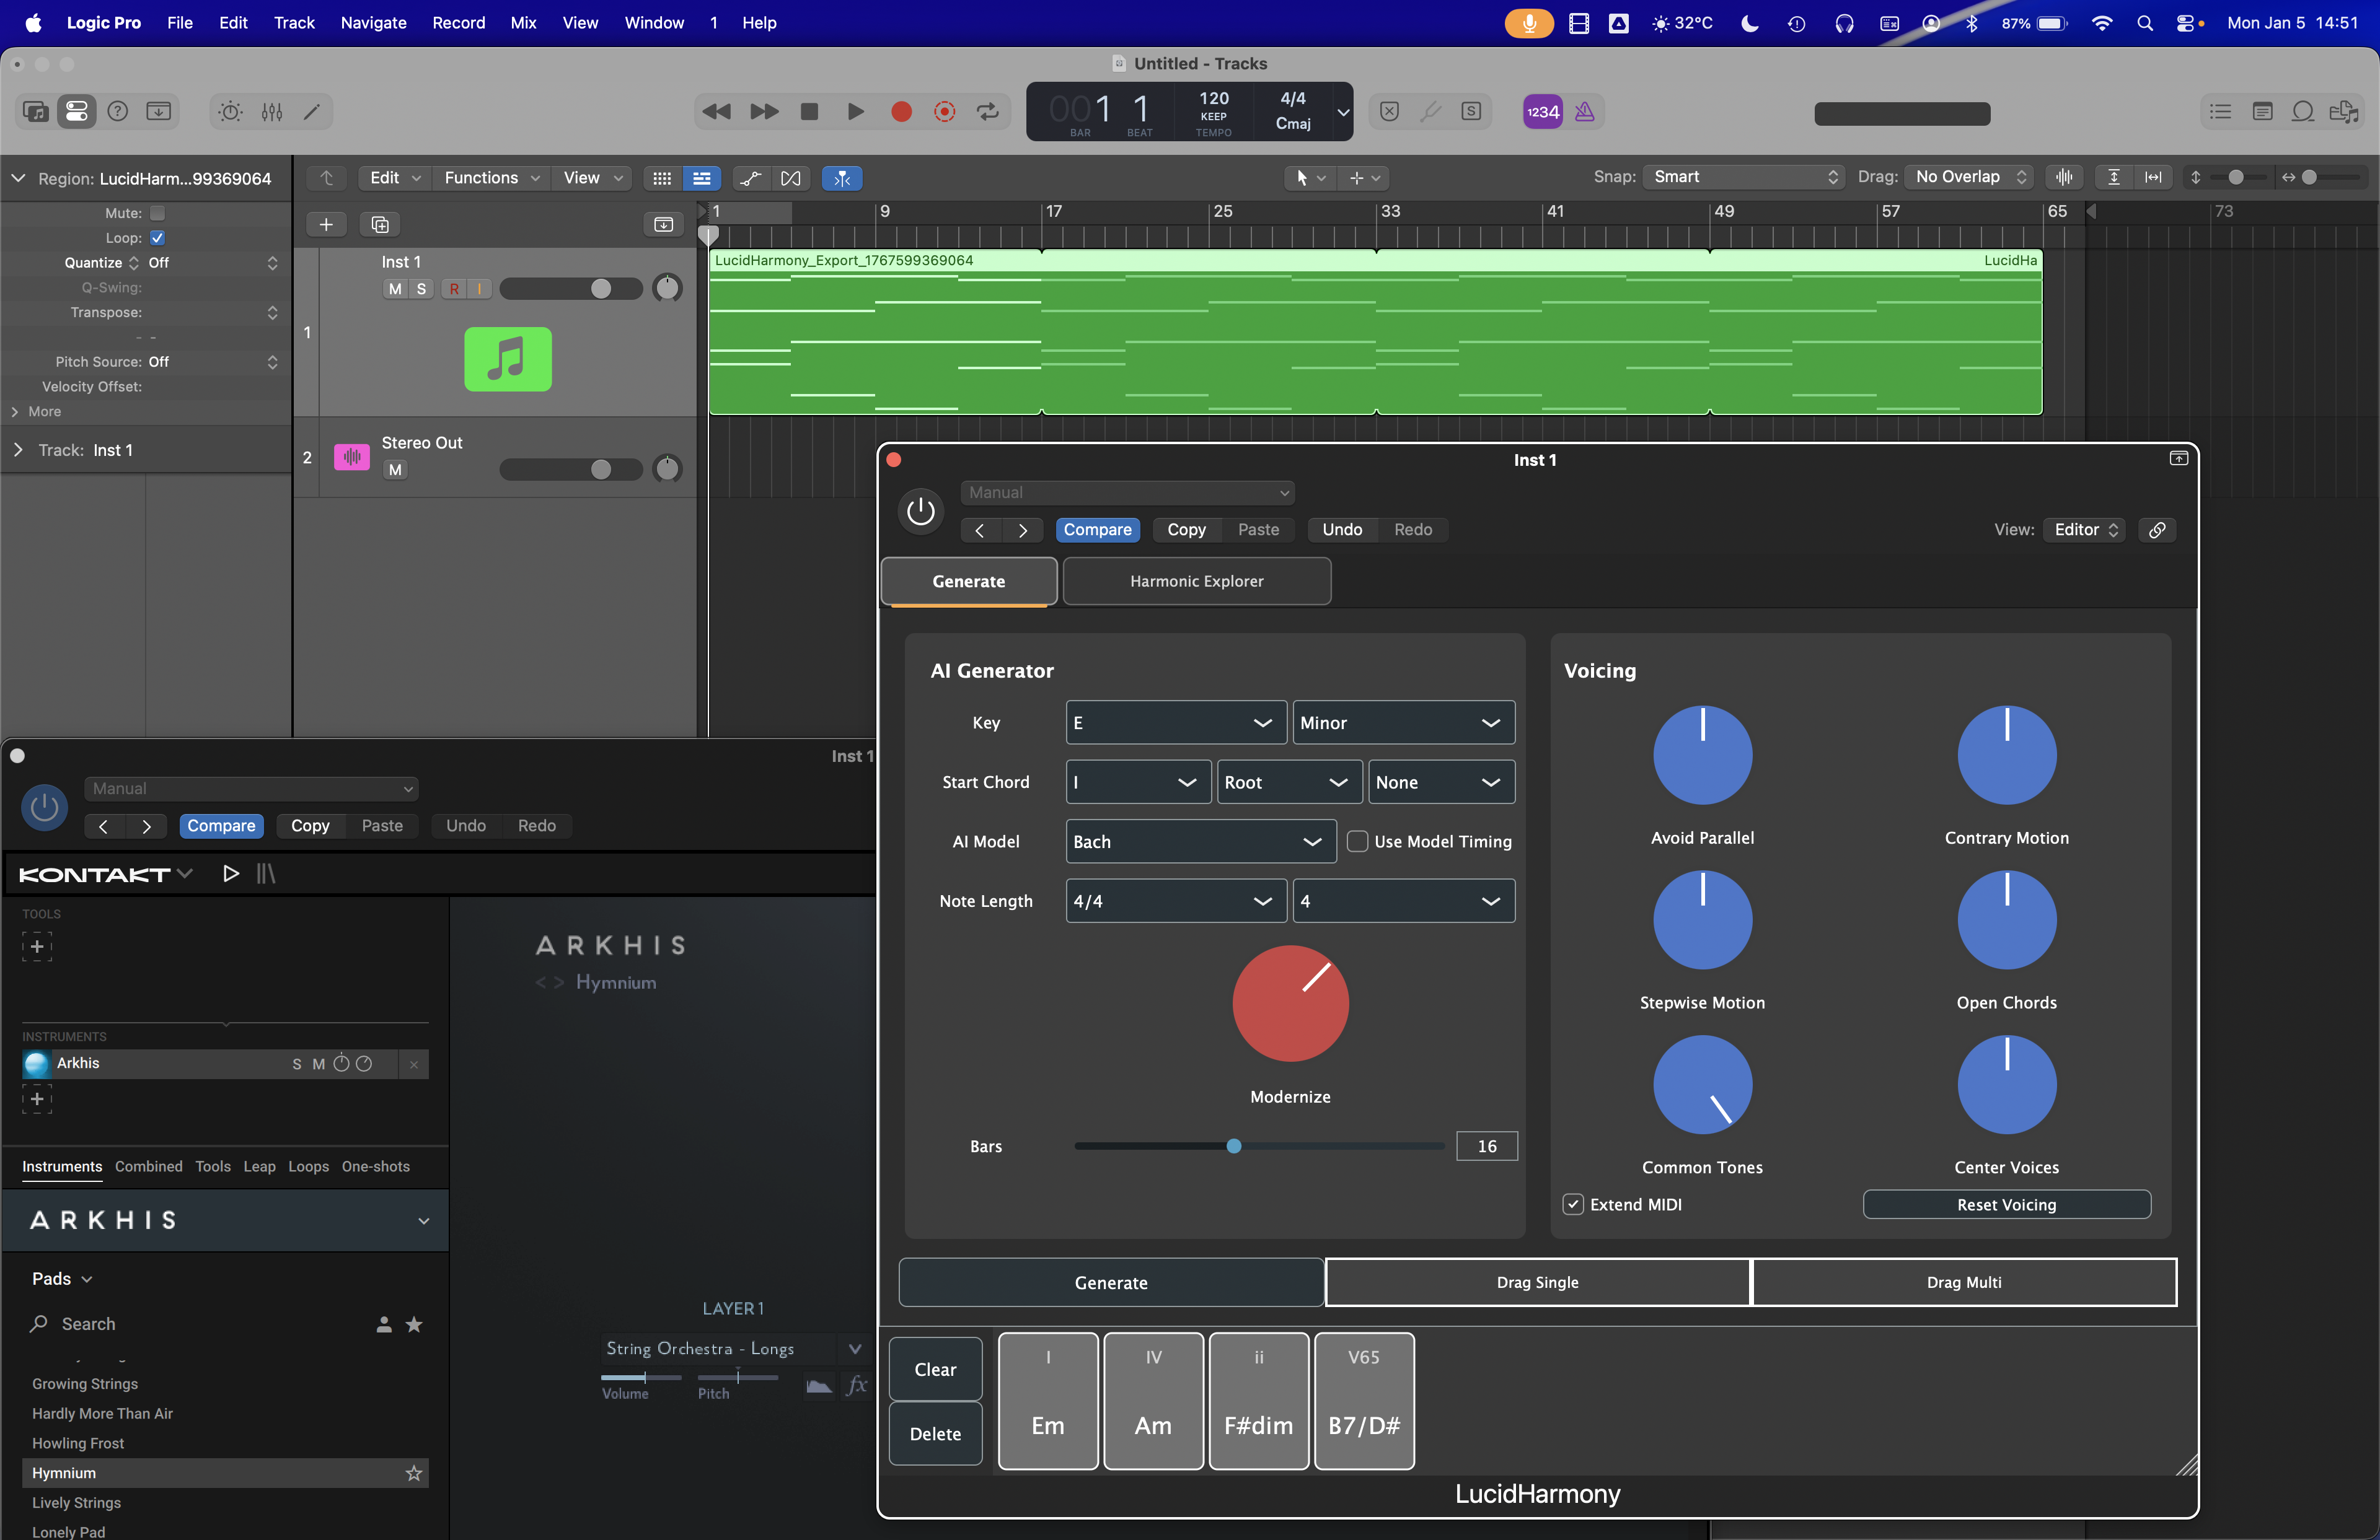Click Reset Voicing button
This screenshot has height=1540, width=2380.
coord(2006,1204)
